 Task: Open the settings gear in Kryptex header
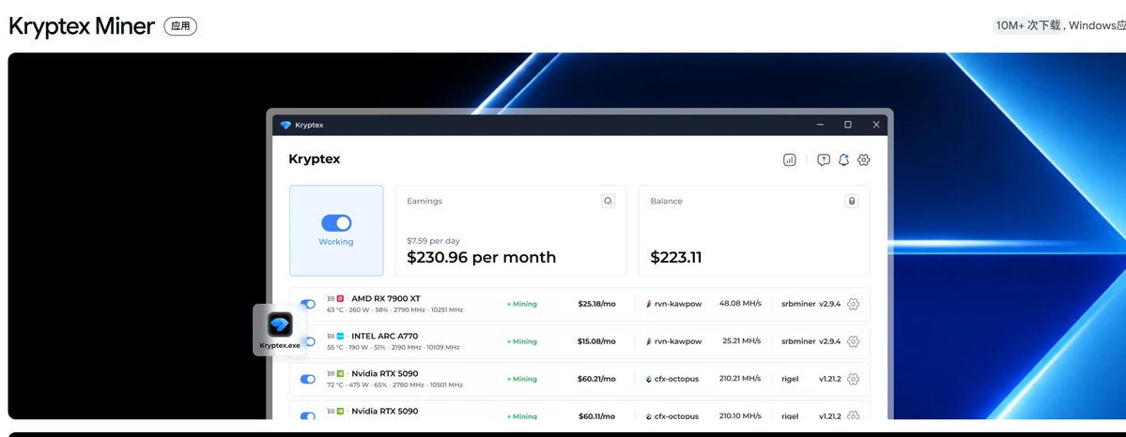pyautogui.click(x=864, y=160)
